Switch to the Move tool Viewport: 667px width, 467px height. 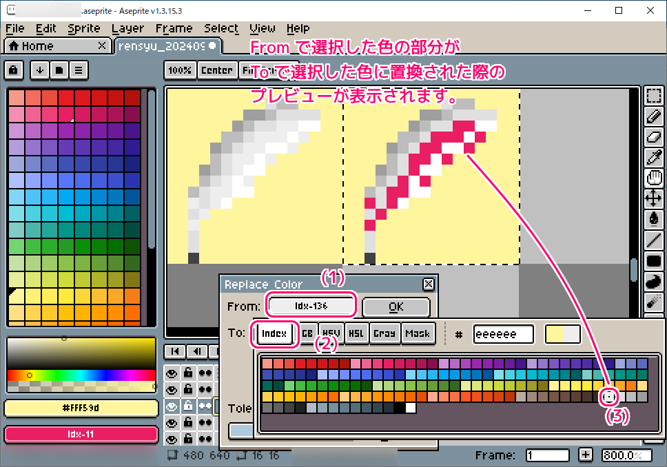click(x=653, y=199)
